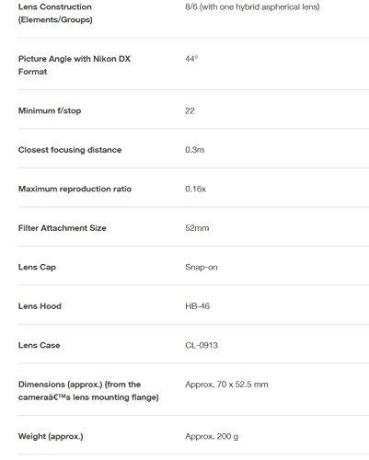Image resolution: width=369 pixels, height=460 pixels.
Task: Click the Minimum f/stop label
Action: [x=50, y=110]
